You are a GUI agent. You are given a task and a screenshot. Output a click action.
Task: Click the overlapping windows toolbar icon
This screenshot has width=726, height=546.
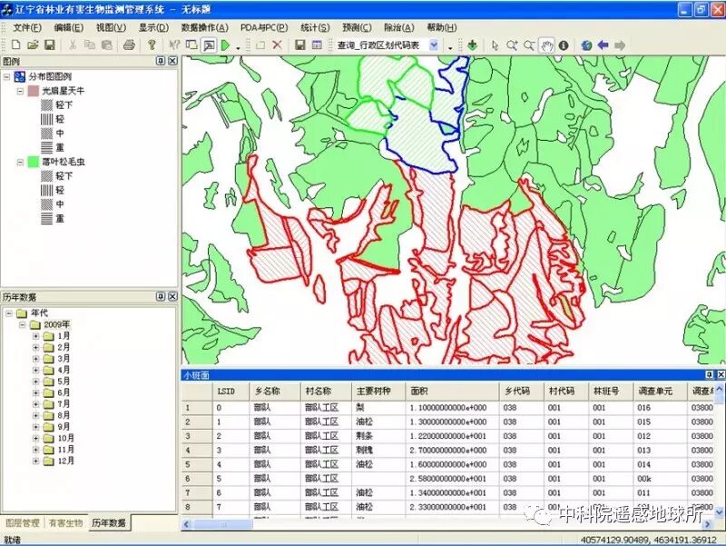pos(191,45)
